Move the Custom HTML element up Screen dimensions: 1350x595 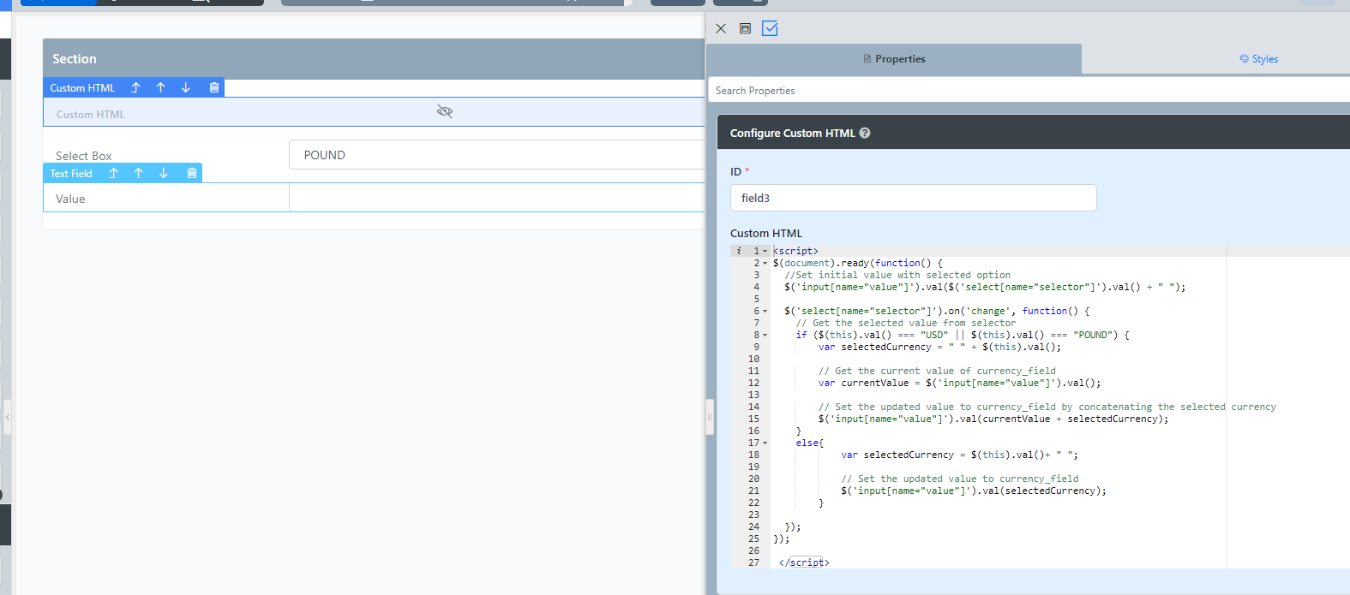(x=160, y=87)
